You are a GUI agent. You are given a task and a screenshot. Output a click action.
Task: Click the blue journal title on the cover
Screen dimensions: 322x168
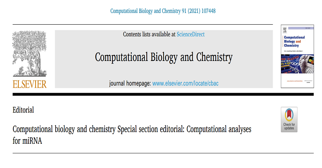coord(294,38)
